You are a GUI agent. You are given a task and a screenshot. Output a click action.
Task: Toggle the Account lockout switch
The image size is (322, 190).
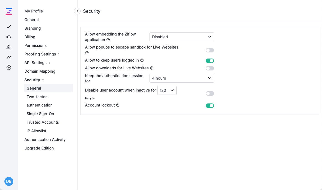pyautogui.click(x=210, y=106)
